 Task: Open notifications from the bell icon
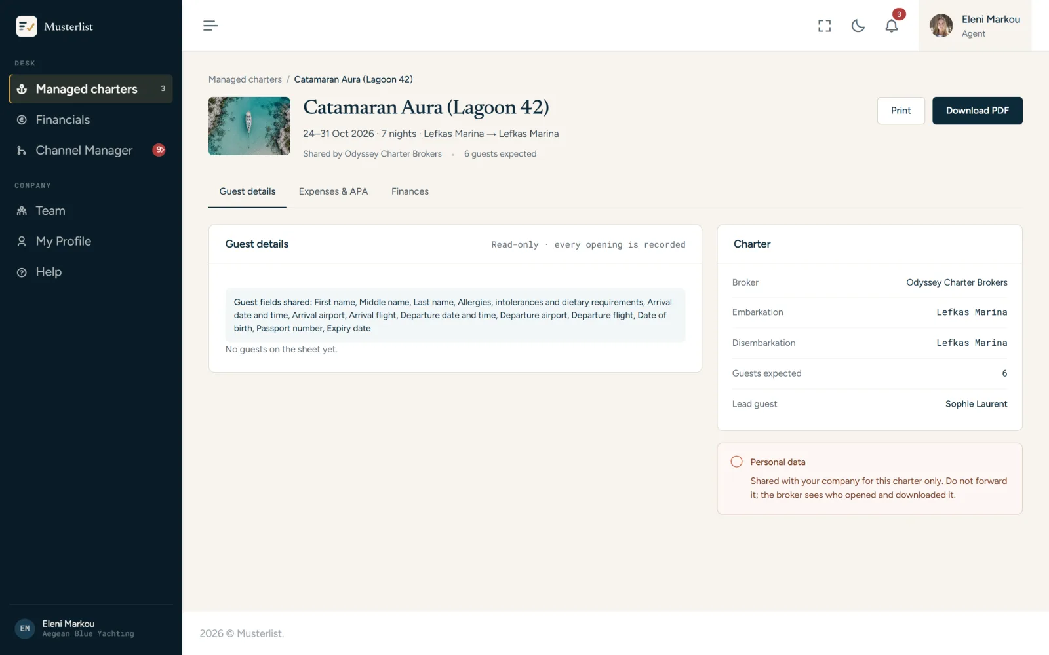(x=891, y=26)
